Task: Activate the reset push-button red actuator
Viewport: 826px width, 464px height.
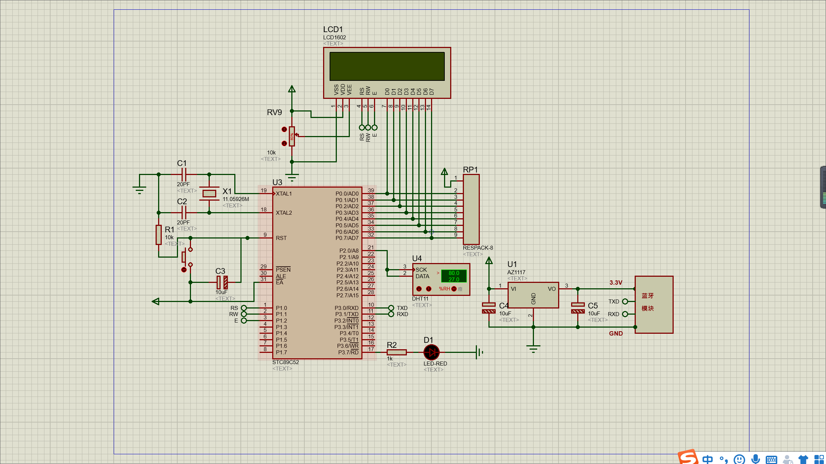Action: tap(184, 270)
